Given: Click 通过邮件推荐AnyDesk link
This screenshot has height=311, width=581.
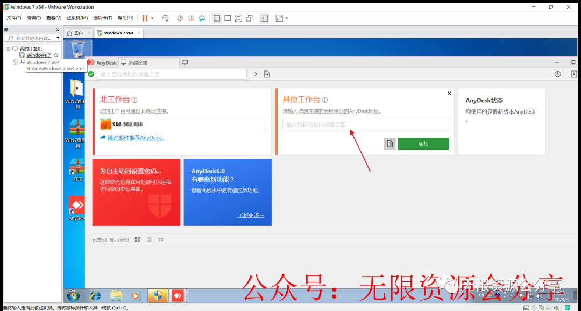Looking at the screenshot, I should 136,138.
